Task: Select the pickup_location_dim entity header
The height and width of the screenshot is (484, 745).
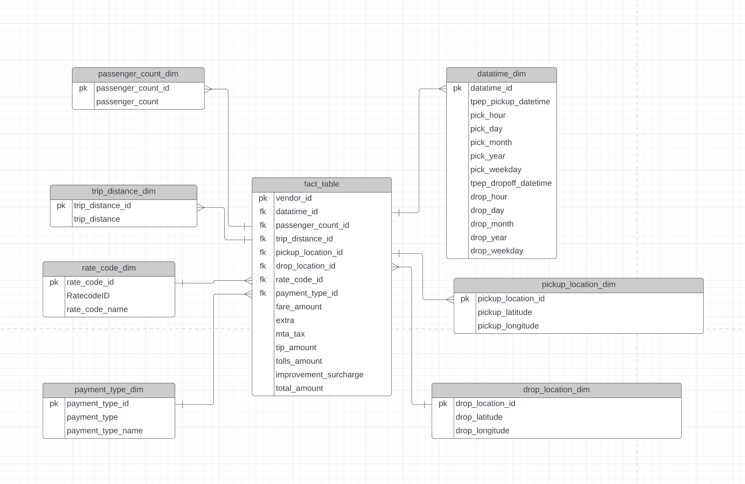Action: pyautogui.click(x=579, y=285)
